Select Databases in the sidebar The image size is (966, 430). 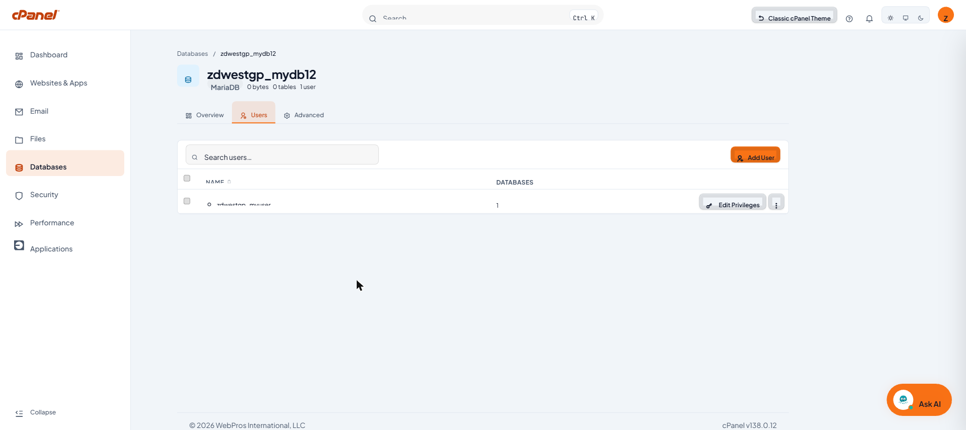point(65,163)
